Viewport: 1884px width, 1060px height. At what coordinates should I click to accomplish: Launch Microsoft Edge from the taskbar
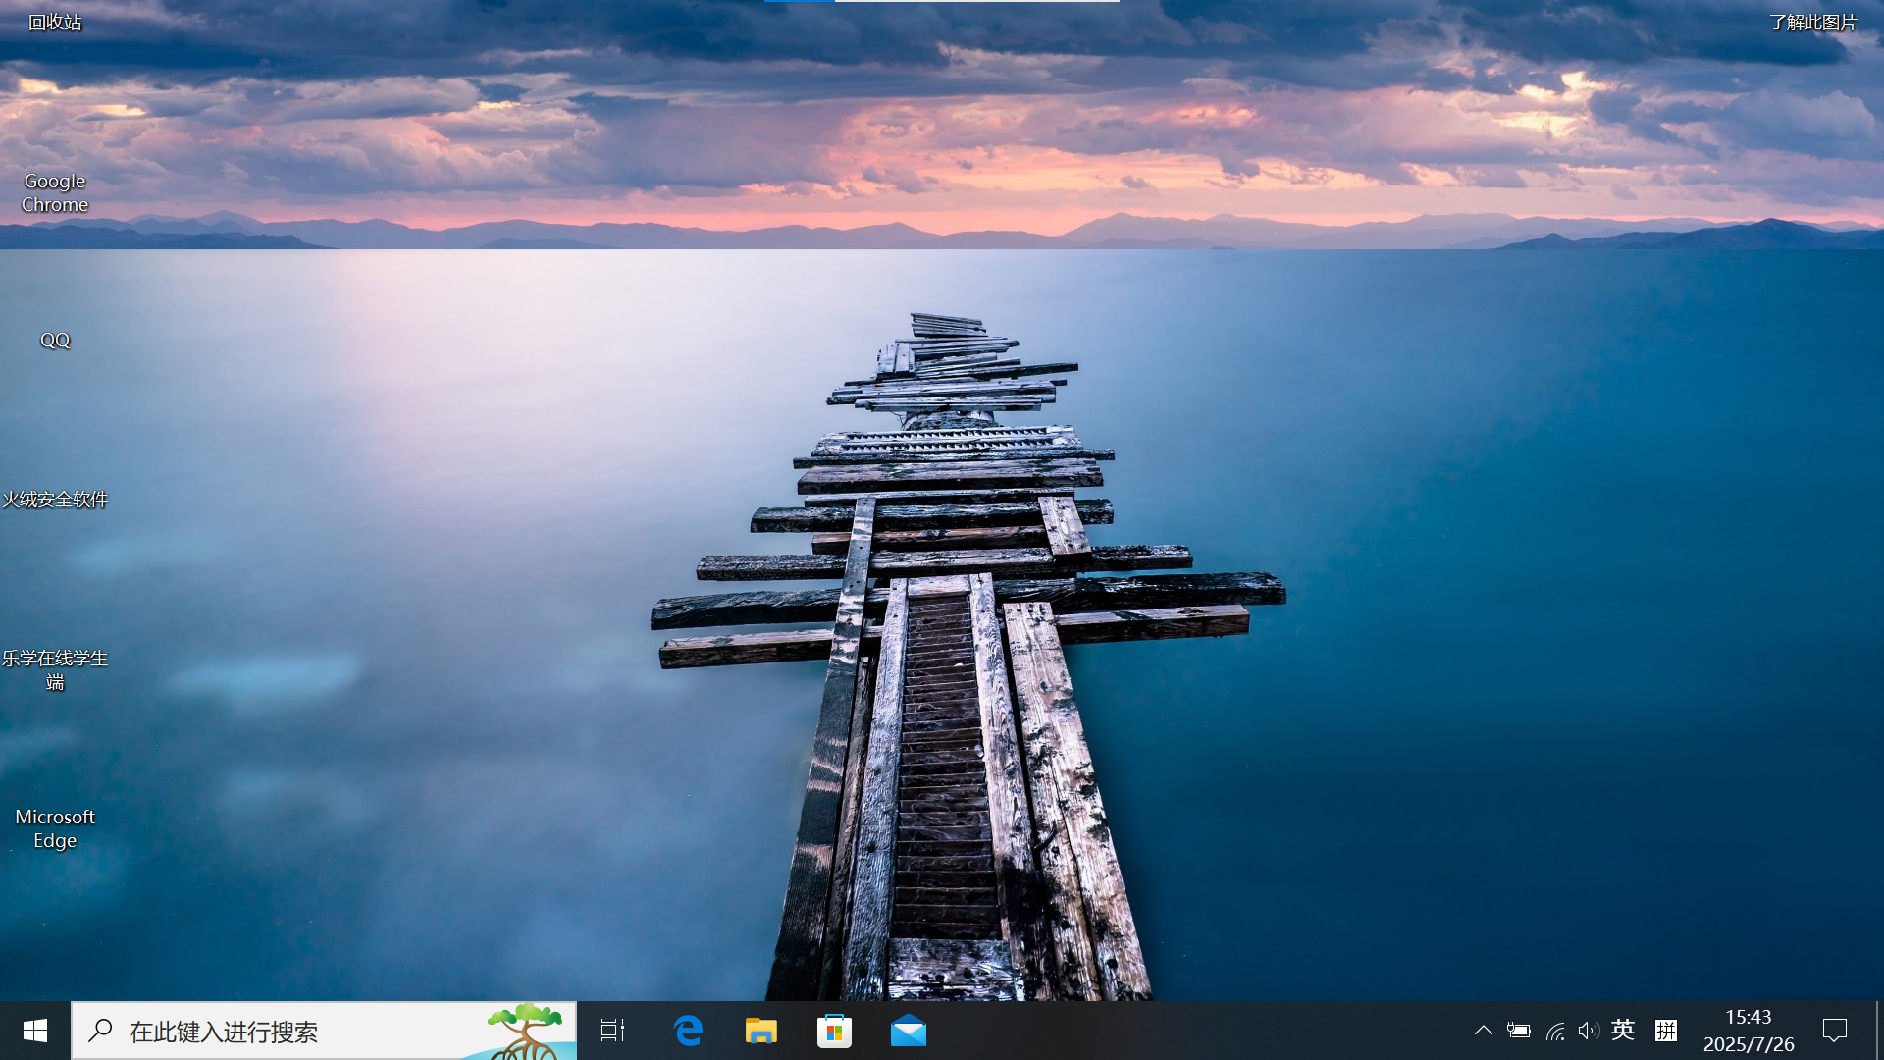click(x=689, y=1031)
